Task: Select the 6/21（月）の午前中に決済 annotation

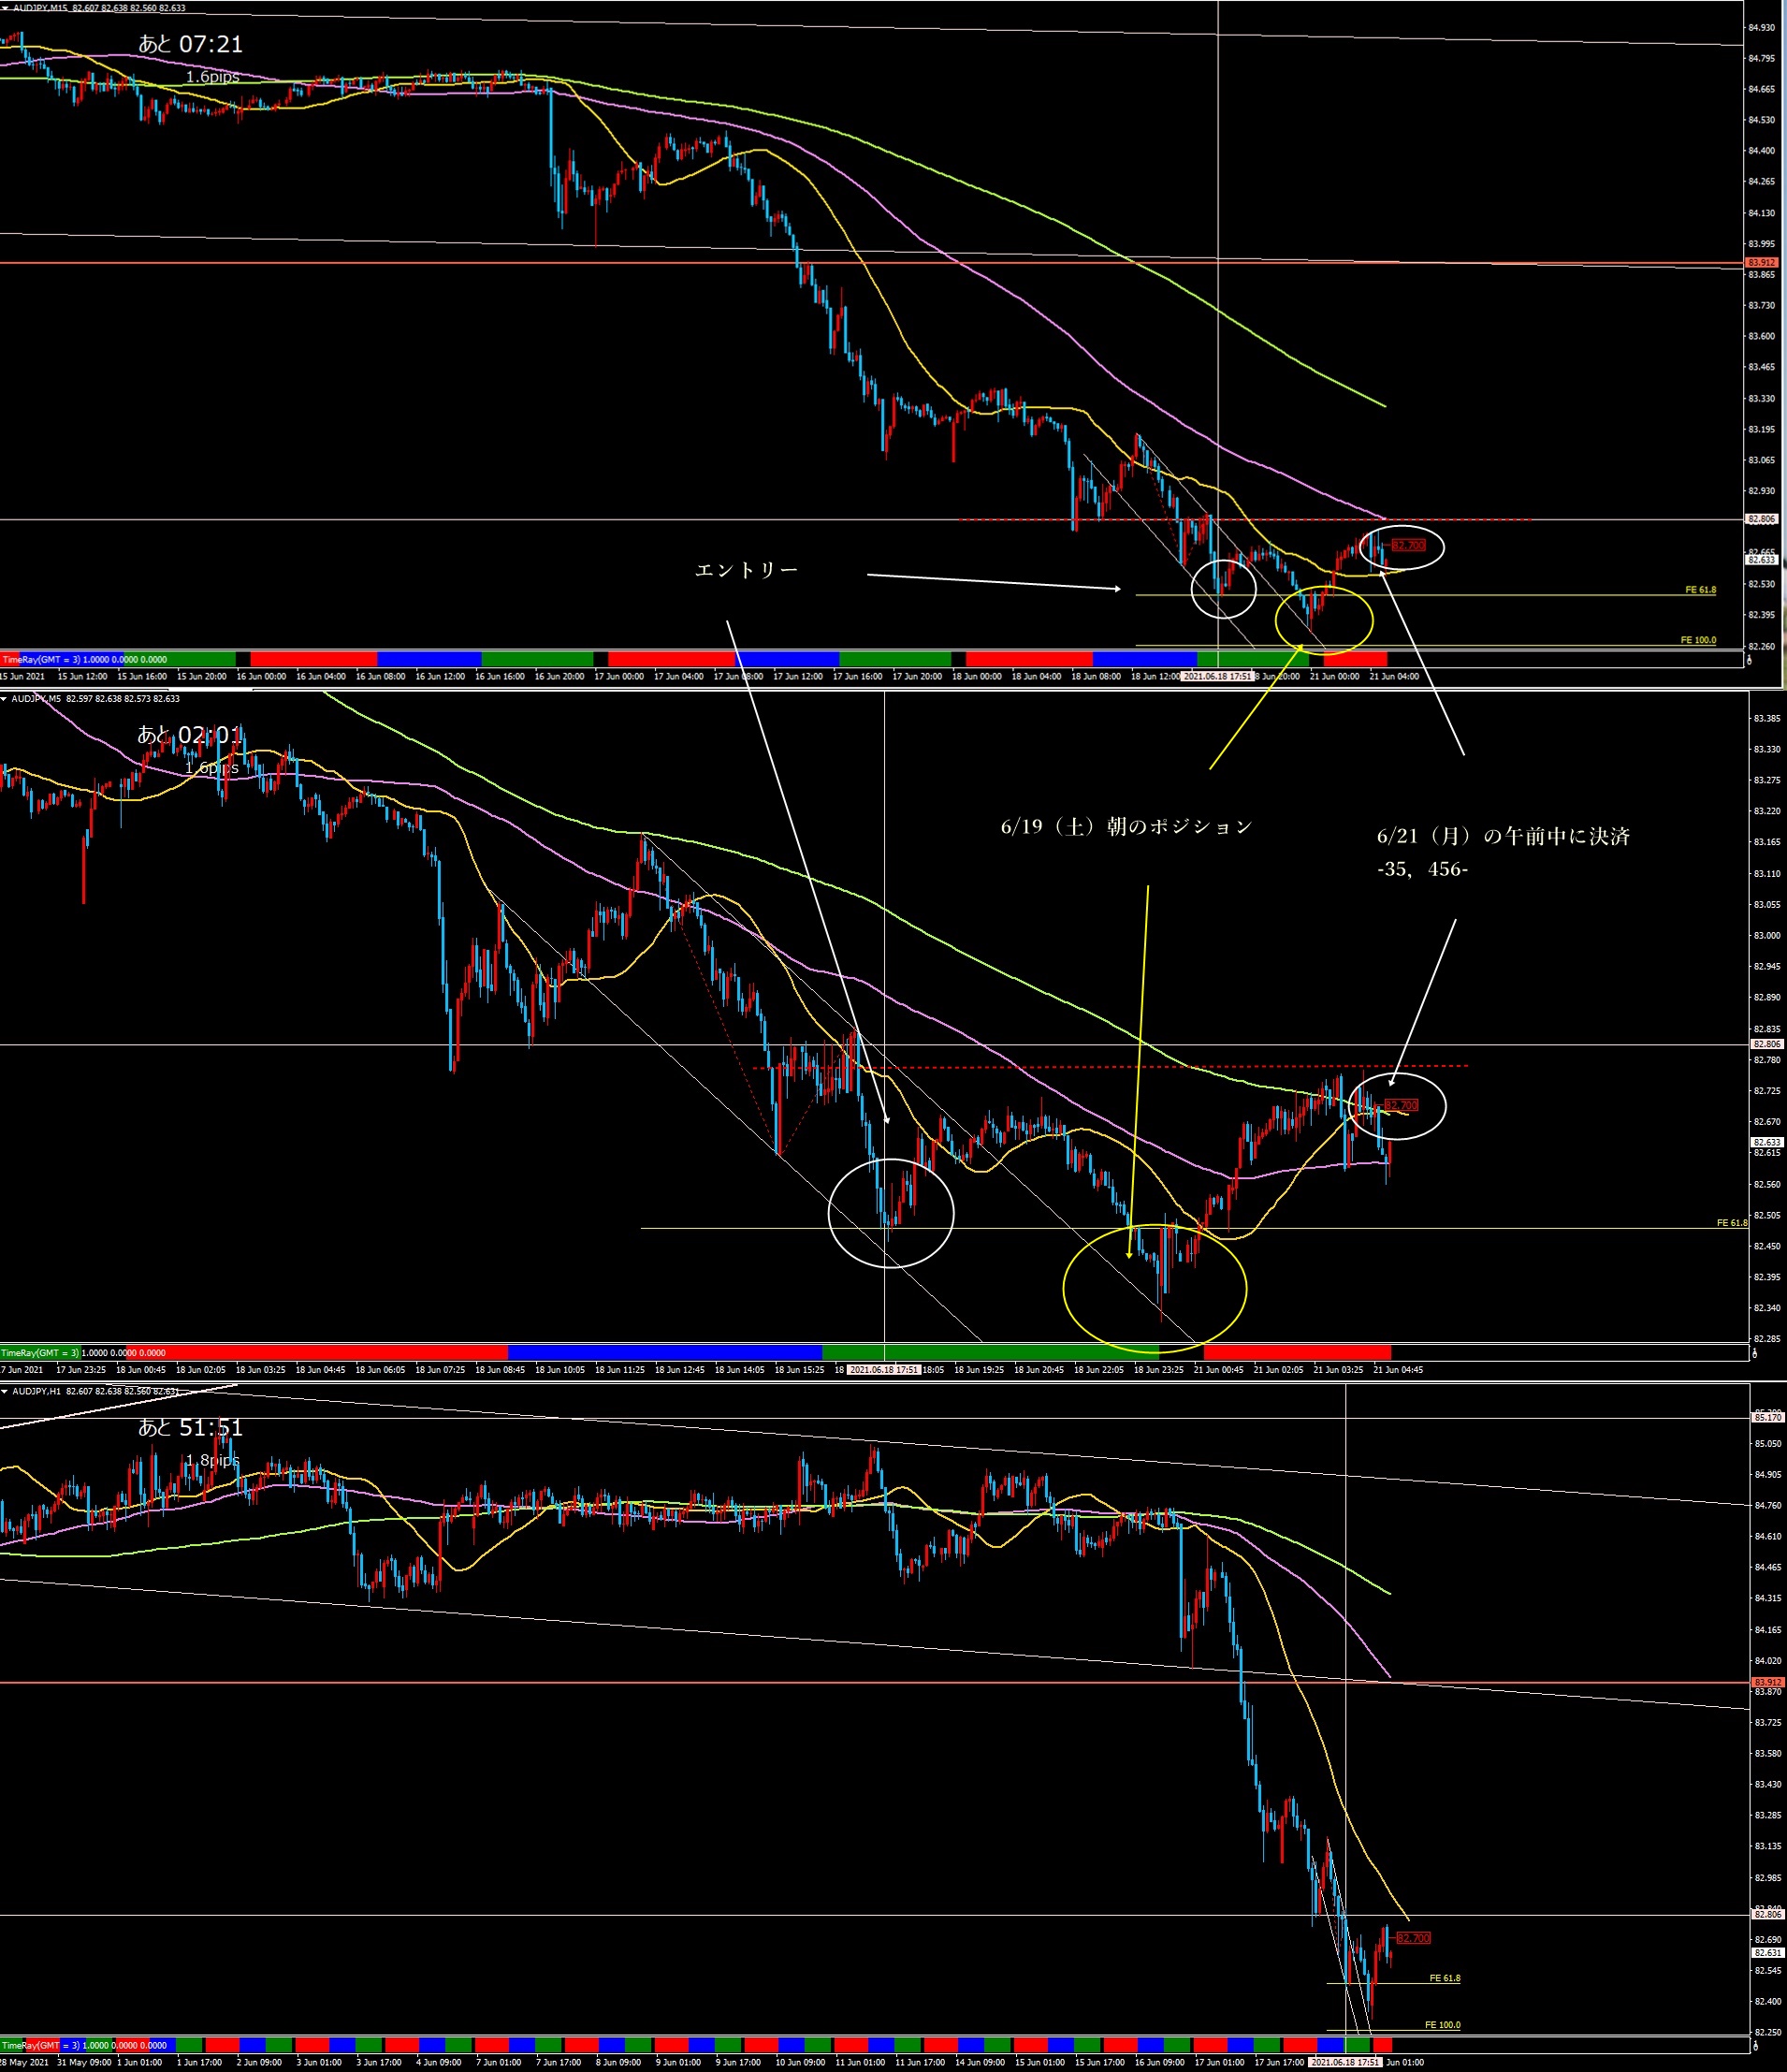Action: (x=1503, y=837)
